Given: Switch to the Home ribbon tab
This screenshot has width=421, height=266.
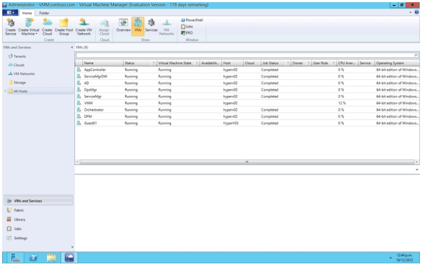Looking at the screenshot, I should click(x=27, y=13).
